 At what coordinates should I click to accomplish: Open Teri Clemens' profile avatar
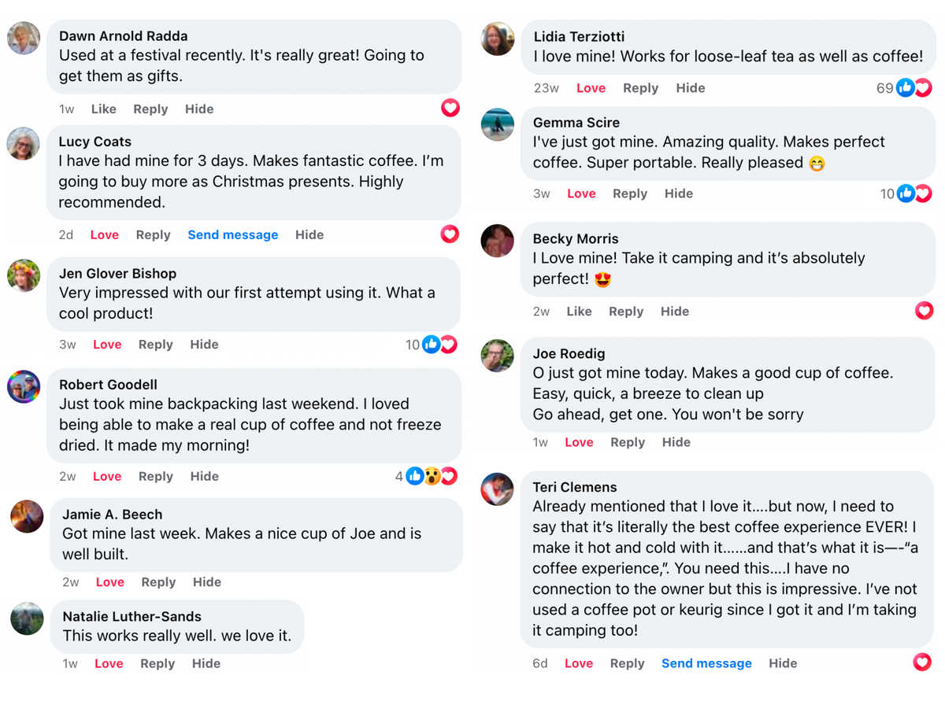[x=498, y=489]
